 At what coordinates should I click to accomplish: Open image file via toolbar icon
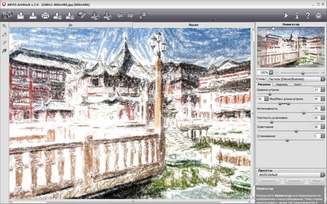[21, 15]
